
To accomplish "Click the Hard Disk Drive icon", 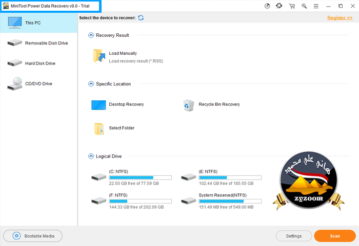I will (x=15, y=63).
